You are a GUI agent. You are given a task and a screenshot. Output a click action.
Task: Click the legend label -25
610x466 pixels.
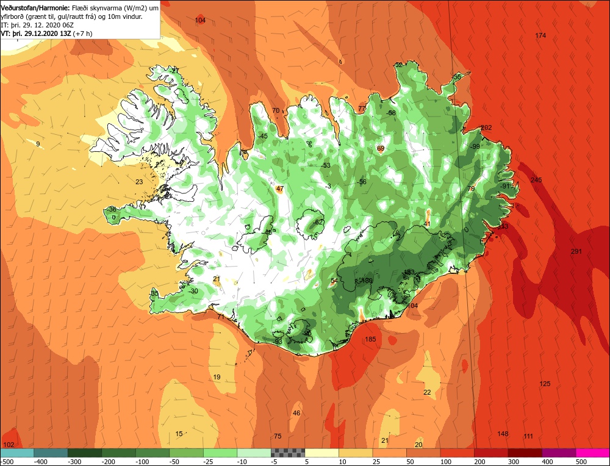(209, 462)
